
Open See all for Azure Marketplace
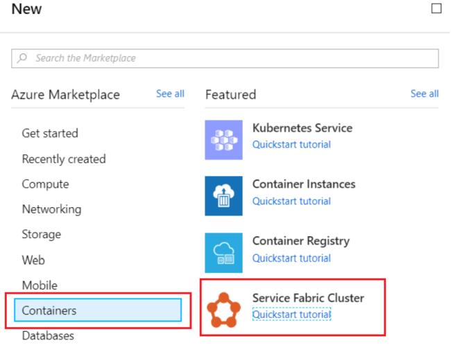170,94
